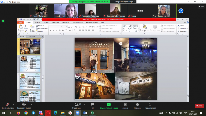Image resolution: width=206 pixels, height=116 pixels.
Task: Open the Чат chat panel
Action: (92, 106)
